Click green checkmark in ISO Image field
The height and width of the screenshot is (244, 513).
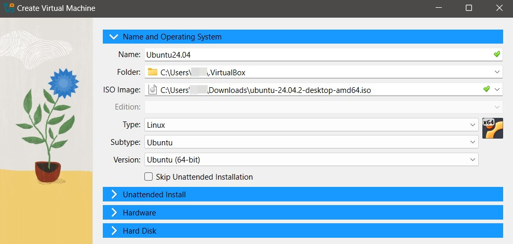(487, 89)
